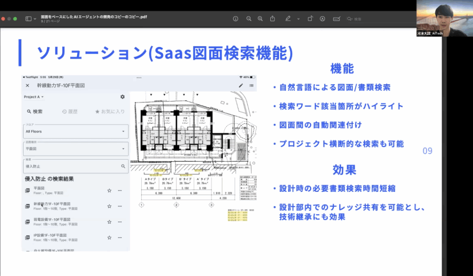The height and width of the screenshot is (276, 473).
Task: Click the PDF file name in title bar
Action: [x=94, y=17]
